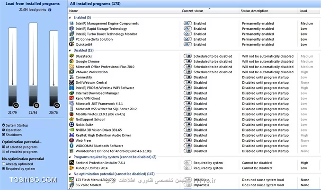This screenshot has height=190, width=321.
Task: Click the Web Freer icon
Action: (71, 140)
